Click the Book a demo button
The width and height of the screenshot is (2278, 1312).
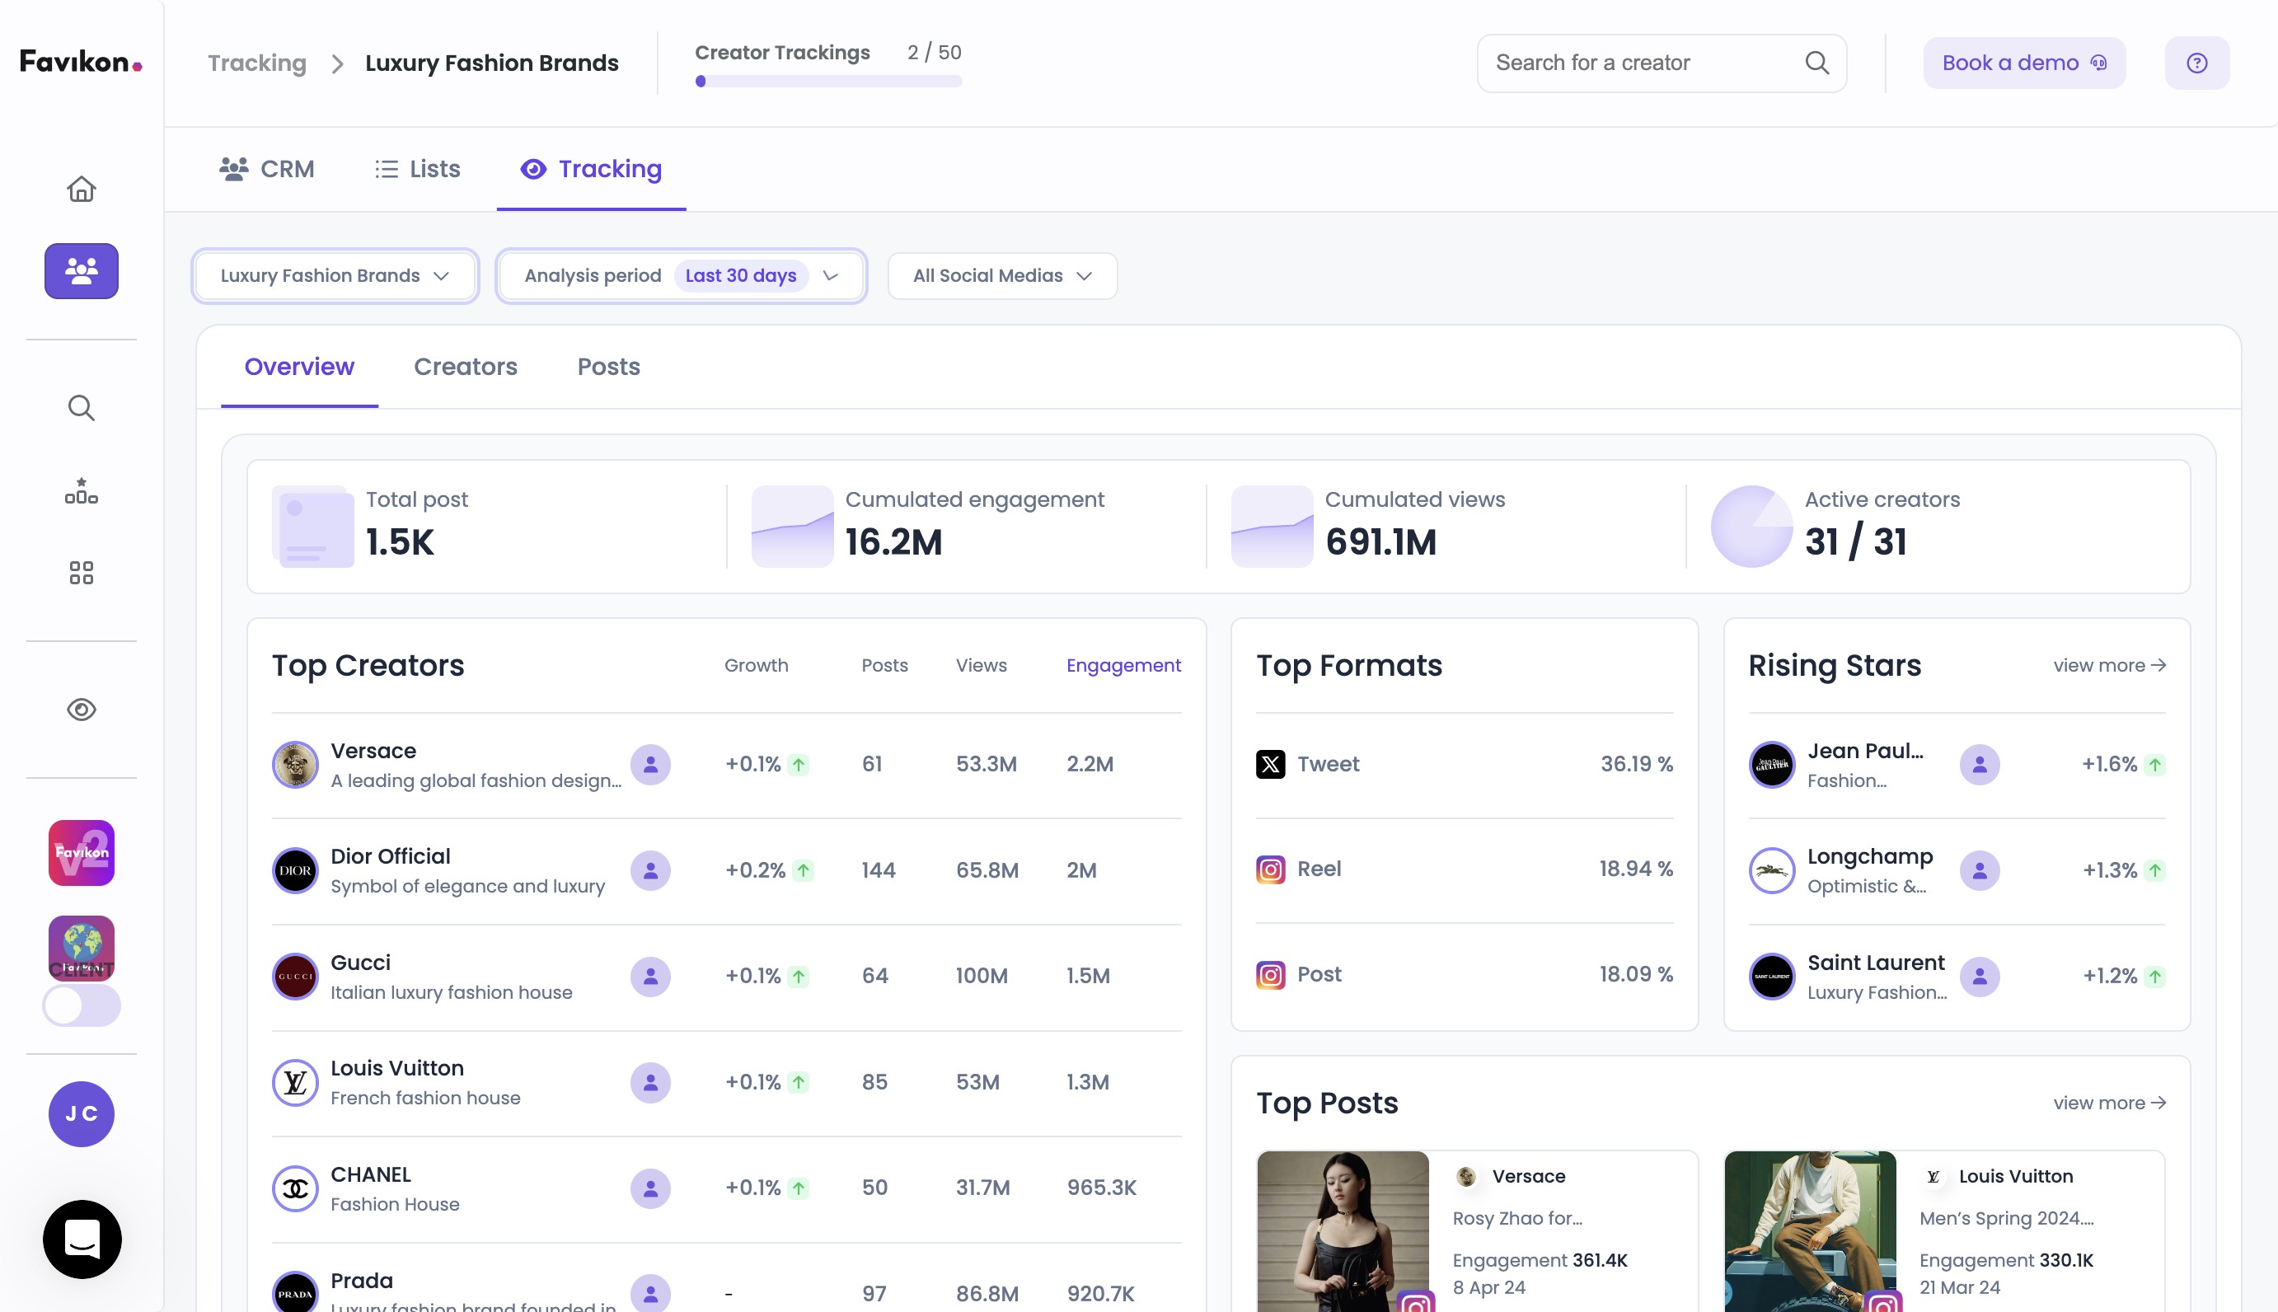pyautogui.click(x=2023, y=63)
